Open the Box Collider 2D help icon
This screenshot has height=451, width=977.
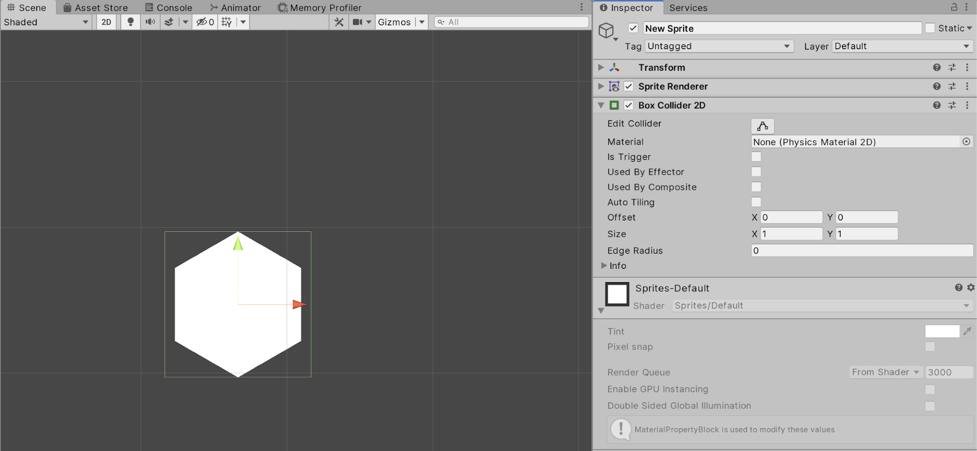[x=936, y=105]
